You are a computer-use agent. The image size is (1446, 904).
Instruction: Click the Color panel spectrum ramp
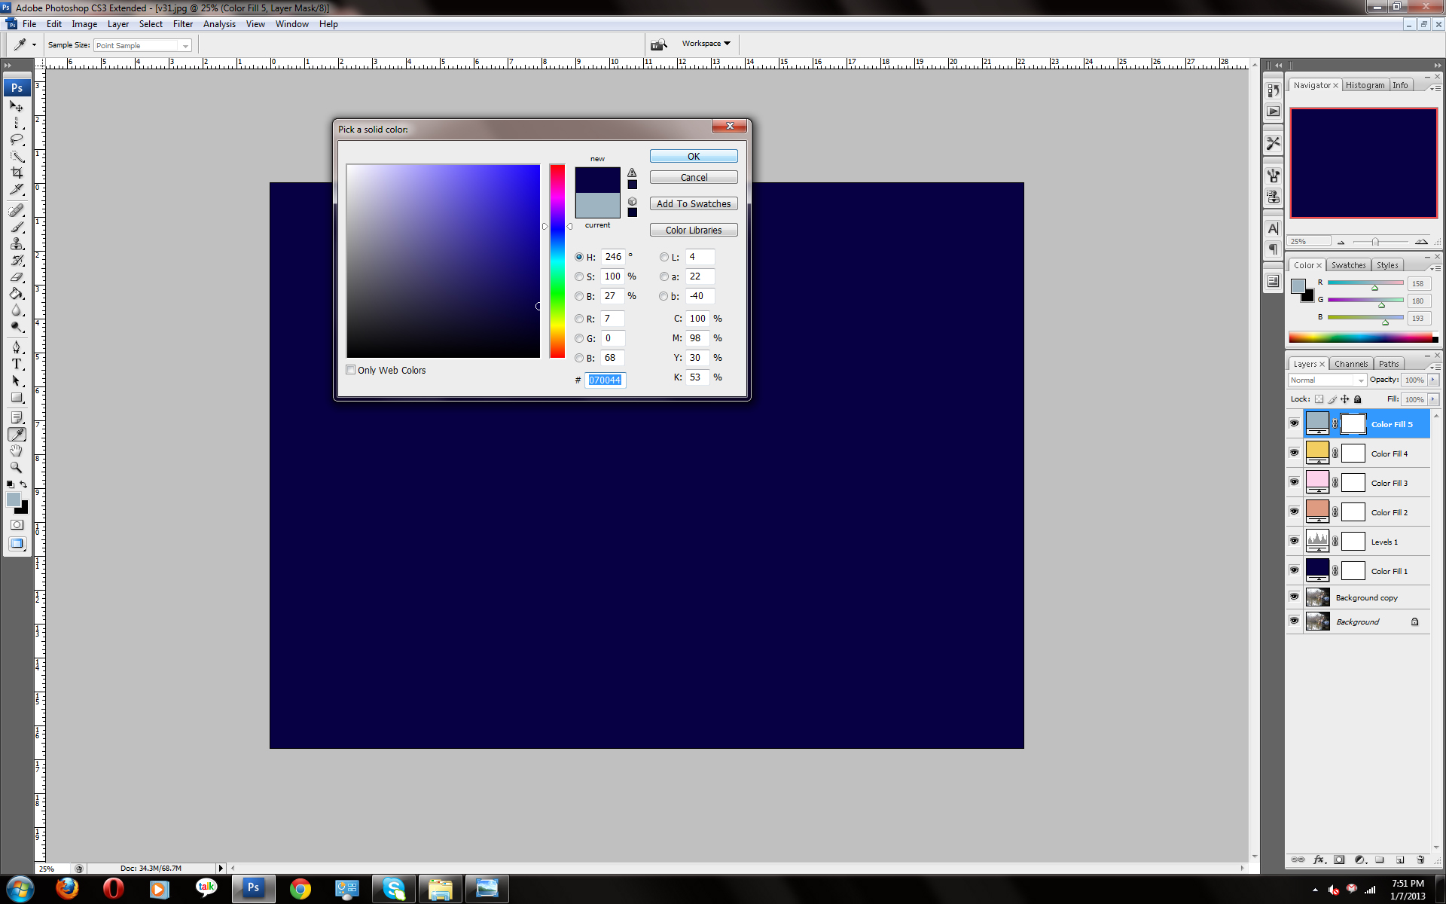click(1363, 337)
